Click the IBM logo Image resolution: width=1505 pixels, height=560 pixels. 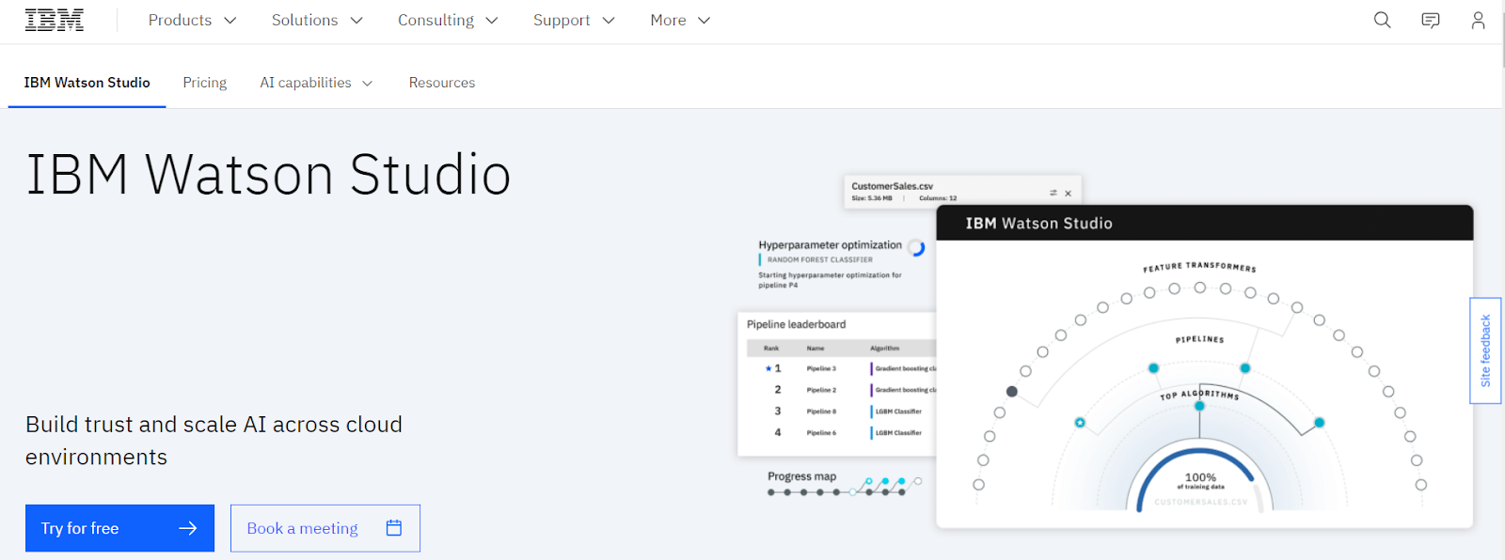point(55,20)
